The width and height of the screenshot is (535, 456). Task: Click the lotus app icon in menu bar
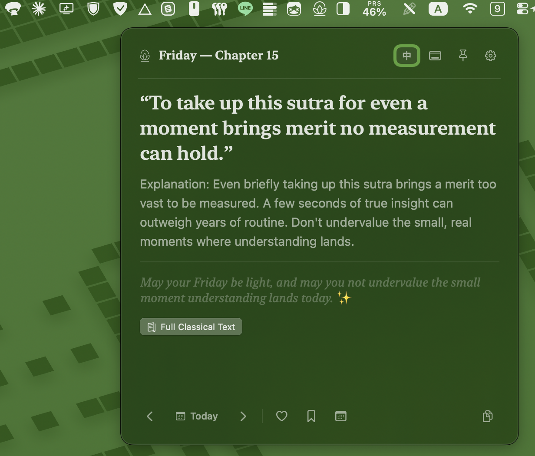click(x=320, y=9)
